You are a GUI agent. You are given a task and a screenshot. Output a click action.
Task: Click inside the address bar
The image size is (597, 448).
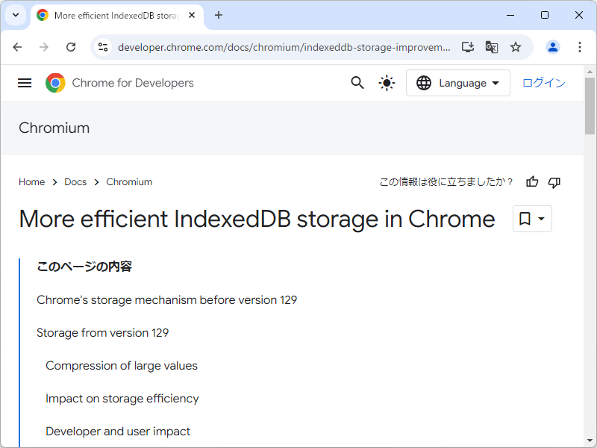284,46
